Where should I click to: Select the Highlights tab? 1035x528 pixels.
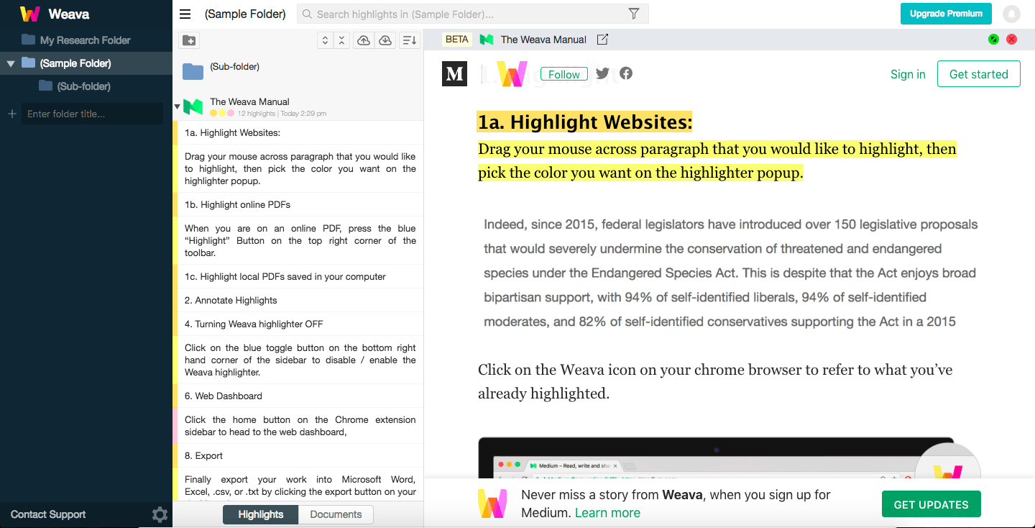(x=260, y=514)
